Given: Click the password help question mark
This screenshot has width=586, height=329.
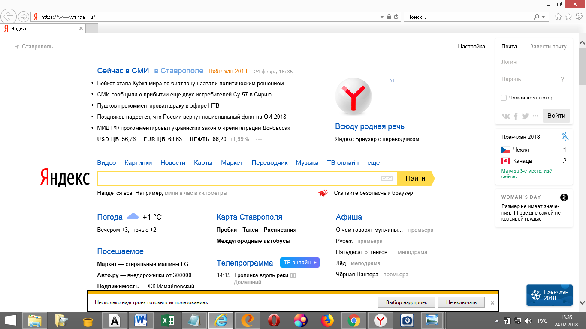Looking at the screenshot, I should (x=562, y=79).
